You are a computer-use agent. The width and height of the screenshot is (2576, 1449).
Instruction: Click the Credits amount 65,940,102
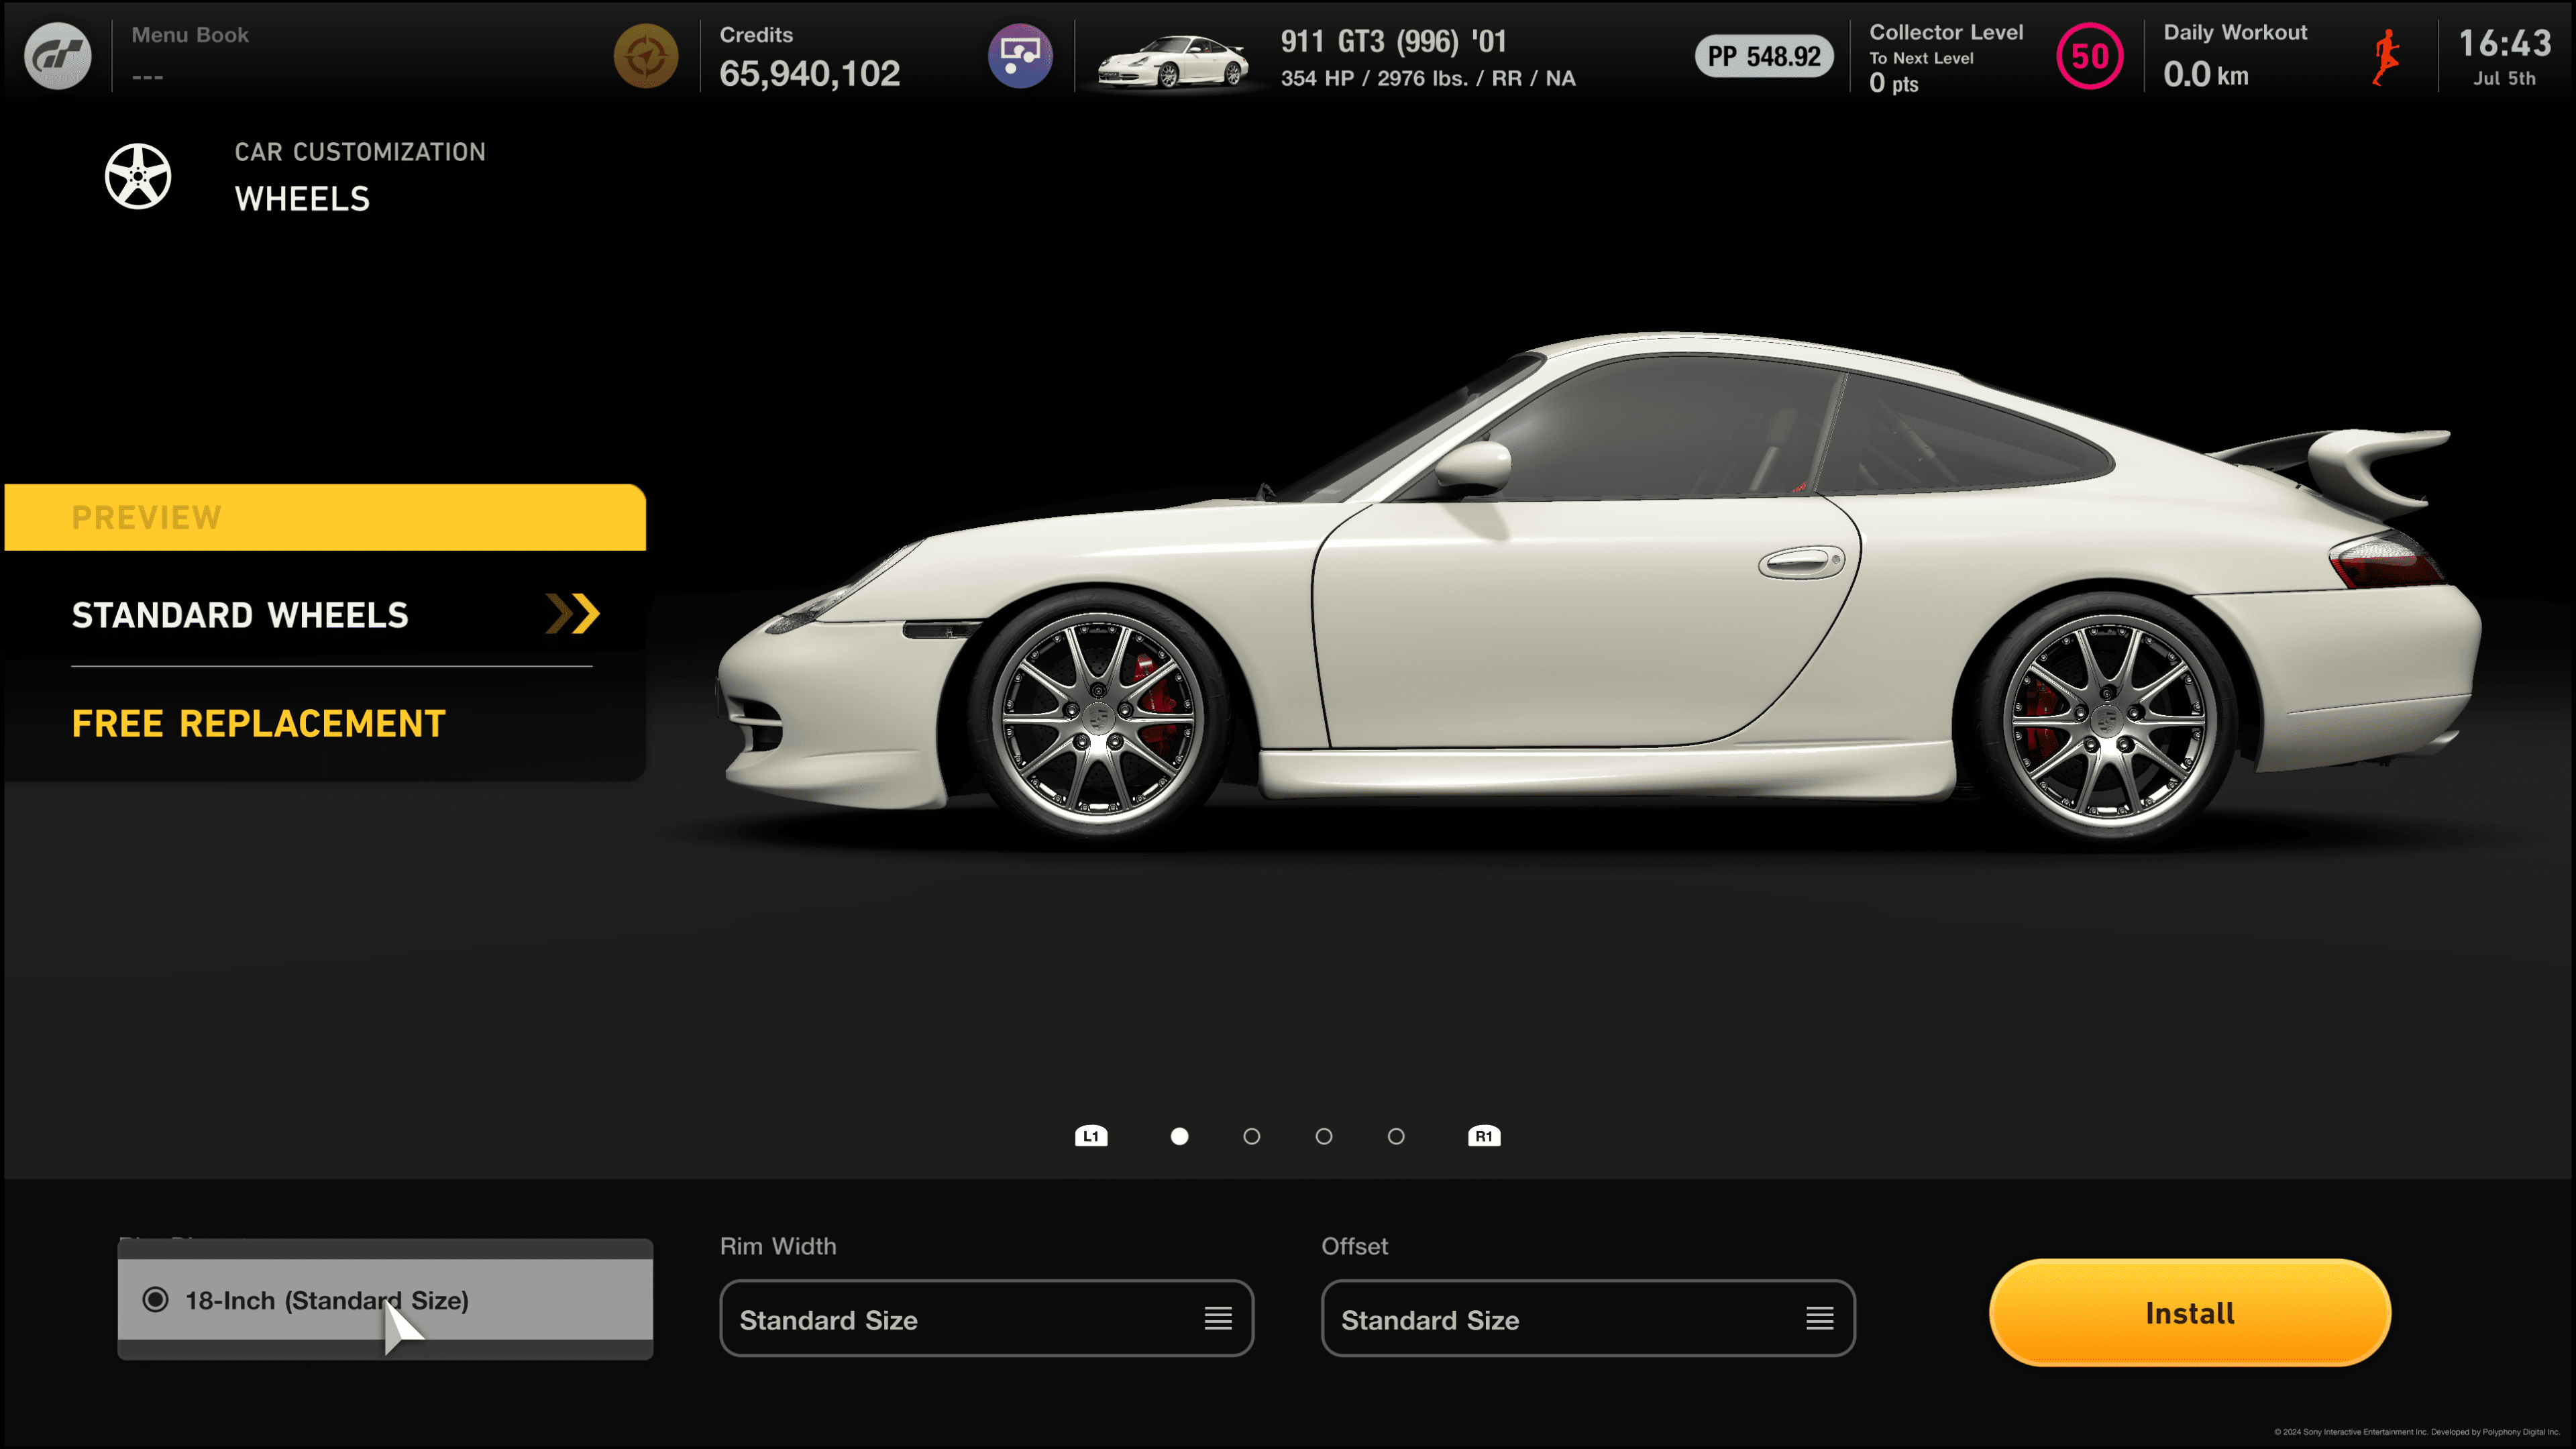(x=809, y=73)
